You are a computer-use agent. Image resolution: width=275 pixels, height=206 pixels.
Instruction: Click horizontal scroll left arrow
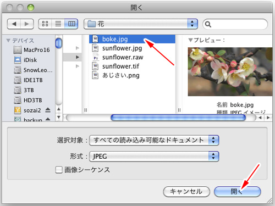click(260, 118)
